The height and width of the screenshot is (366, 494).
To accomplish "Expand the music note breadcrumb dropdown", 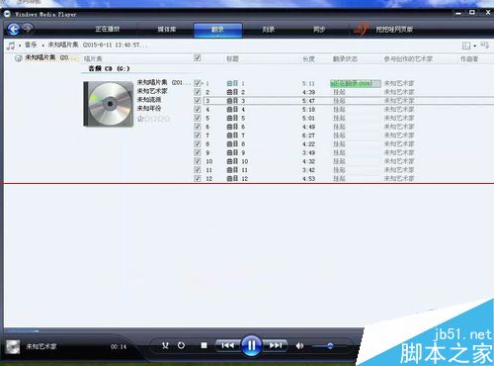I will [20, 46].
